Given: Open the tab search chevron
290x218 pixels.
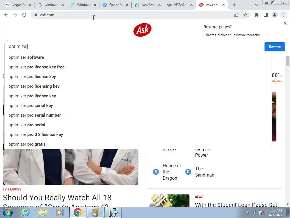Looking at the screenshot, I should coord(256,5).
